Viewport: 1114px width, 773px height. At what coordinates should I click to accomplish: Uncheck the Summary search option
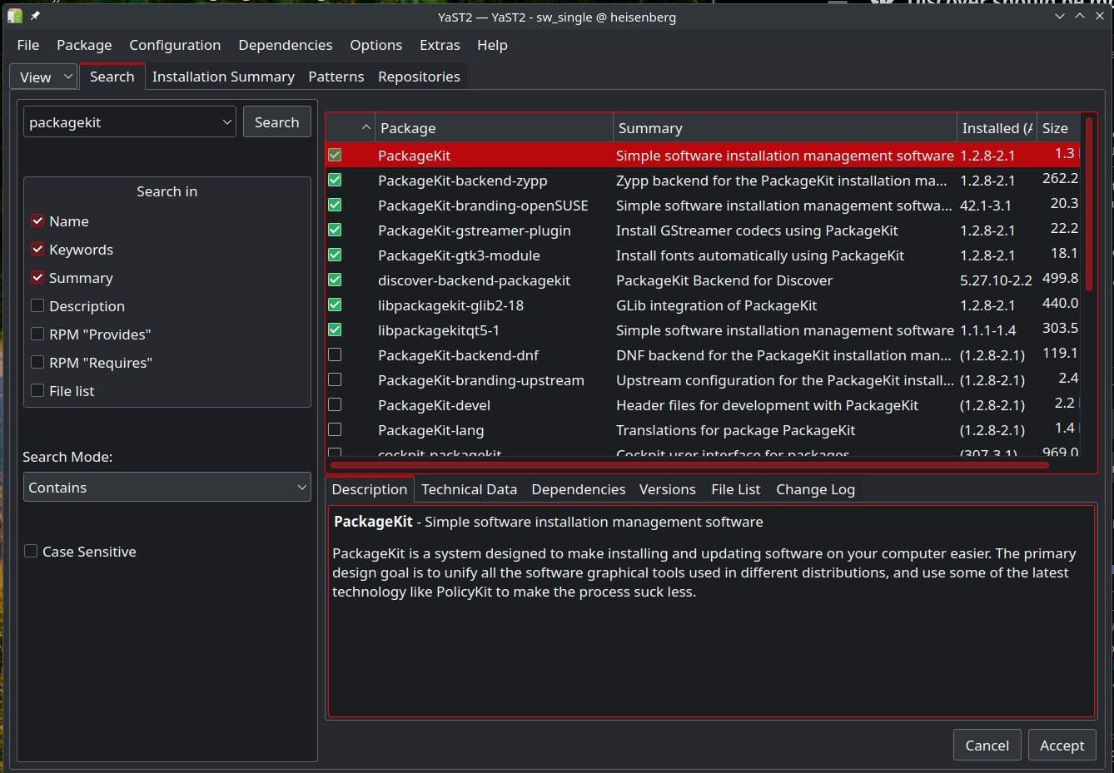37,278
